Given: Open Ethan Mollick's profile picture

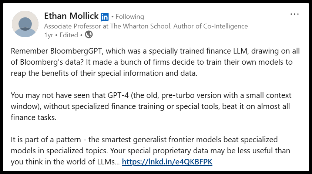Looking at the screenshot, I should point(25,24).
